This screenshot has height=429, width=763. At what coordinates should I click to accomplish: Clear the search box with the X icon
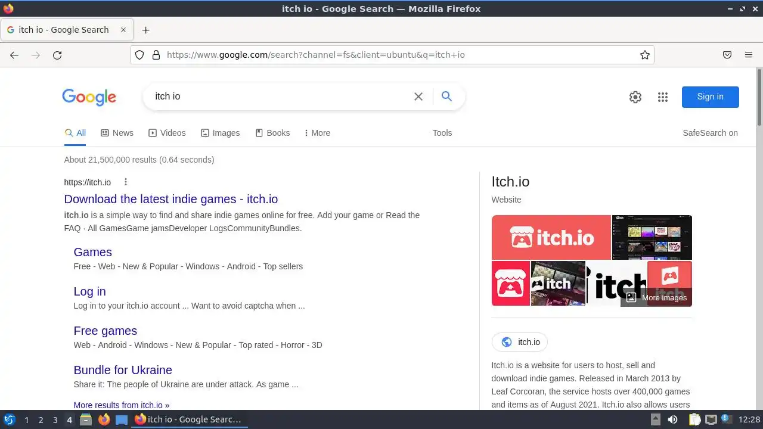tap(418, 97)
